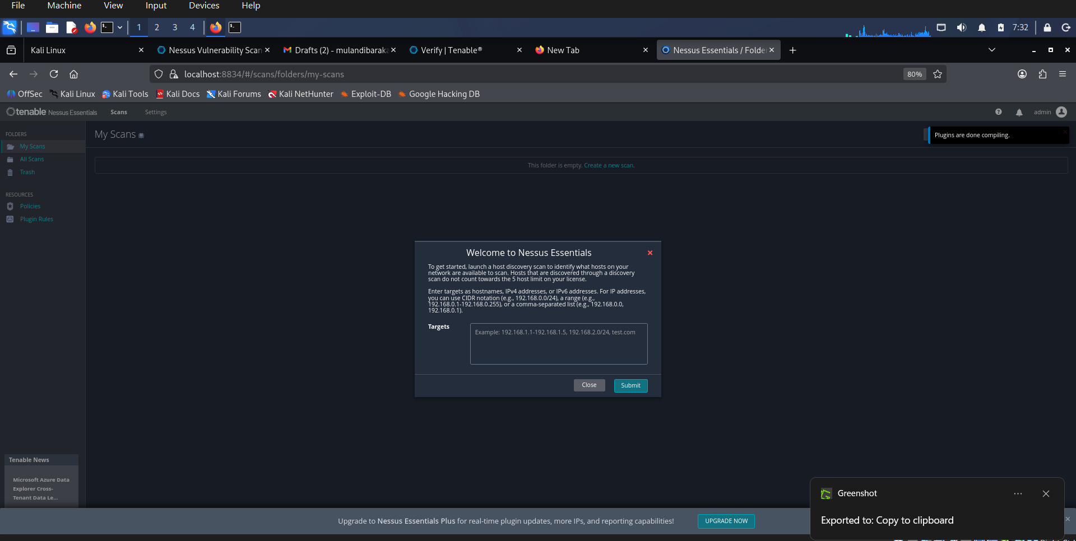Click inside the Targets text field
Image resolution: width=1076 pixels, height=541 pixels.
pos(558,344)
